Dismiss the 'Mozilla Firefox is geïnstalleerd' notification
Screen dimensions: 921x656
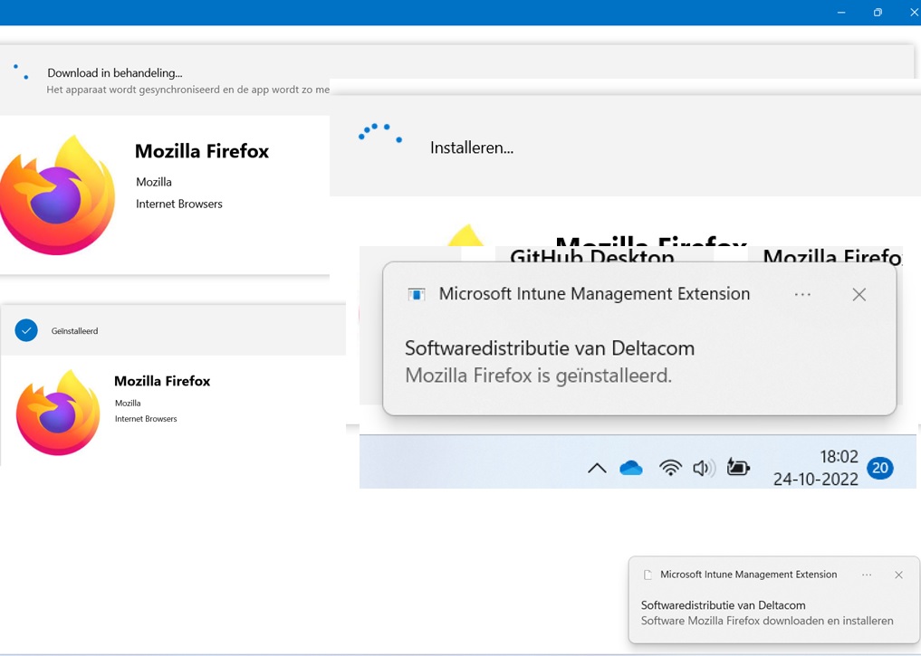859,295
